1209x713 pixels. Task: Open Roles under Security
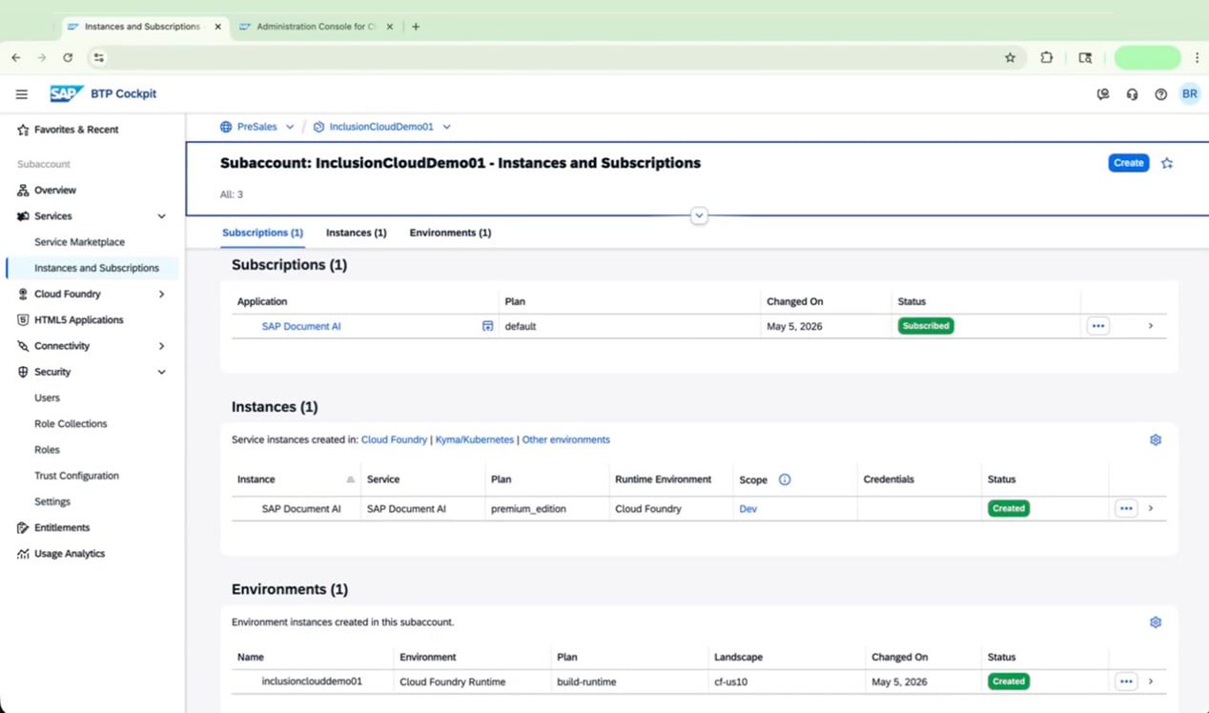tap(47, 450)
